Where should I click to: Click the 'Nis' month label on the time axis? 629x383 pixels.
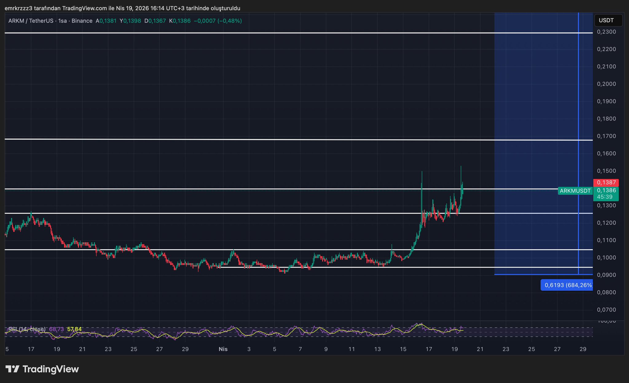tap(223, 349)
